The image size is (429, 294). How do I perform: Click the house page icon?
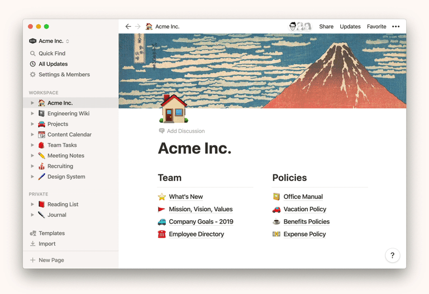(x=174, y=108)
